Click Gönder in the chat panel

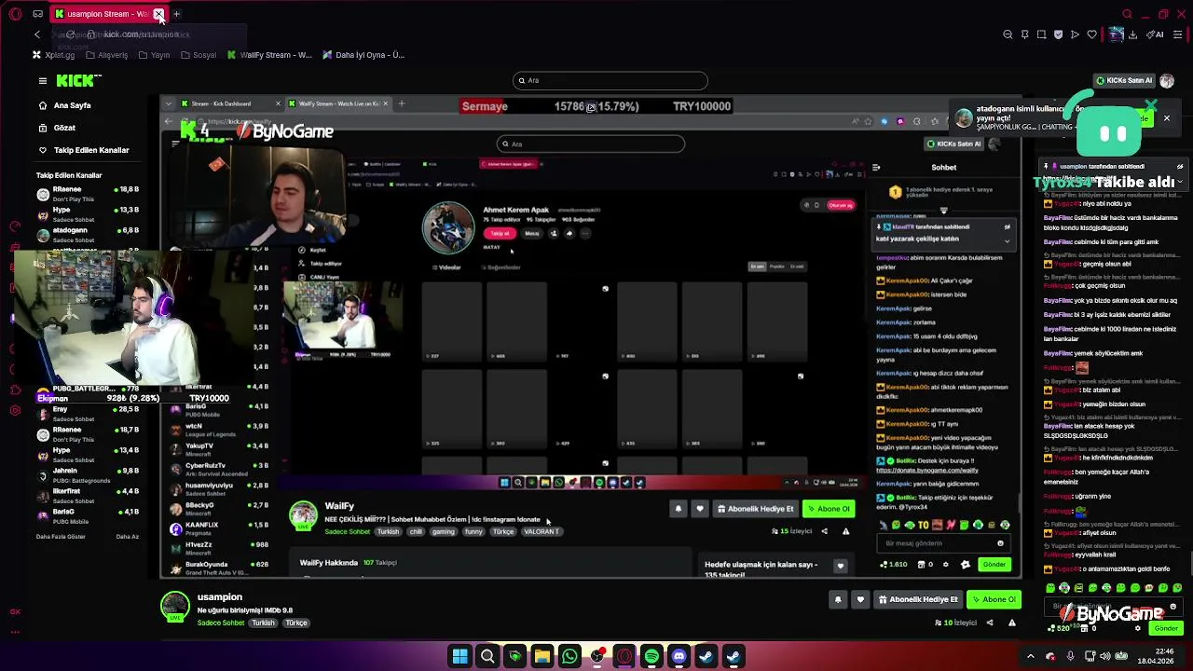point(1167,628)
